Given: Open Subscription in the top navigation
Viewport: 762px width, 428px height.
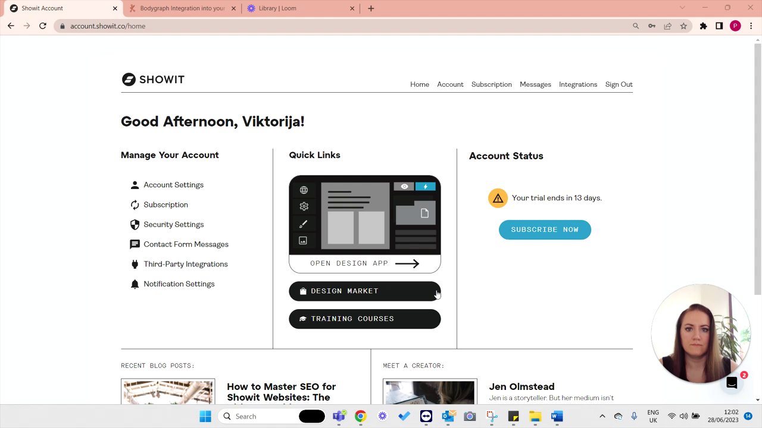Looking at the screenshot, I should (x=492, y=84).
